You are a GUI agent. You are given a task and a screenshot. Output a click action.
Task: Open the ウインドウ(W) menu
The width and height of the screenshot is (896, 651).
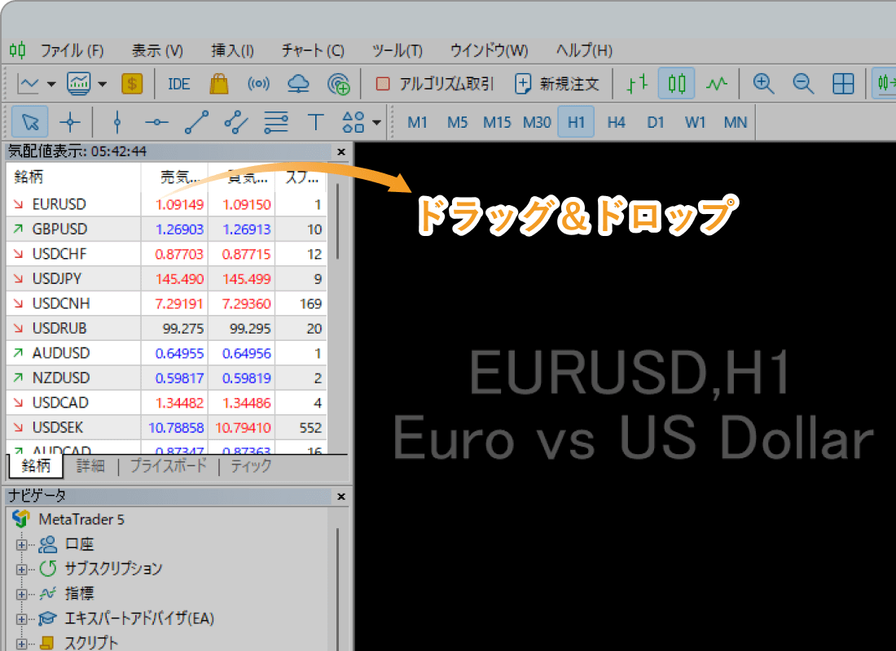tap(489, 50)
